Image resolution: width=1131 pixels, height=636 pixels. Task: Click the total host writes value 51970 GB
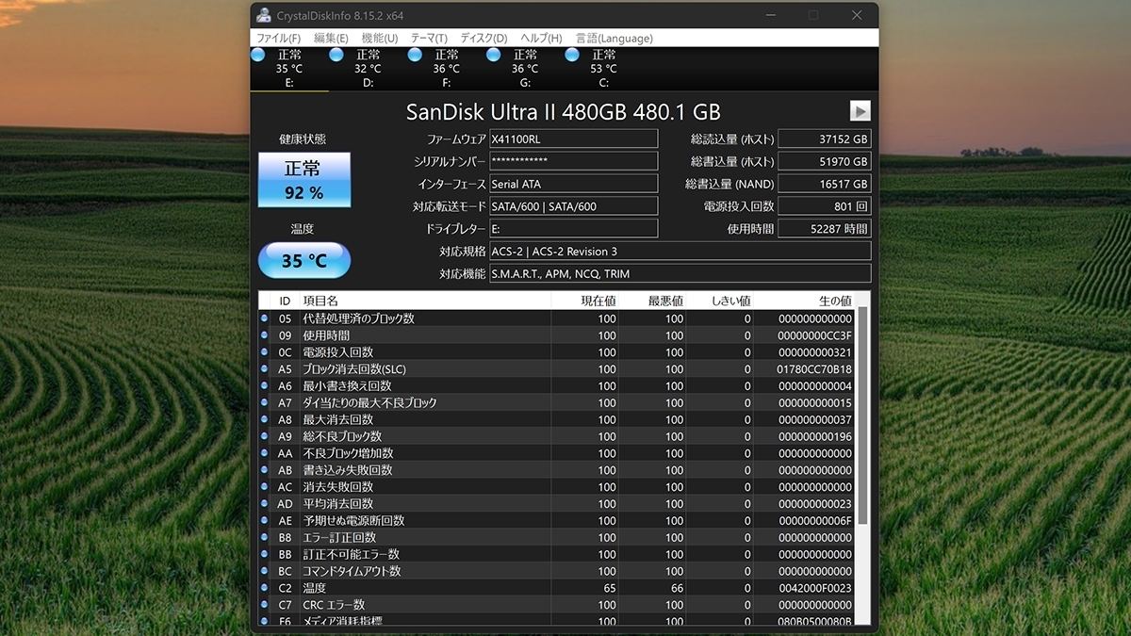(825, 161)
